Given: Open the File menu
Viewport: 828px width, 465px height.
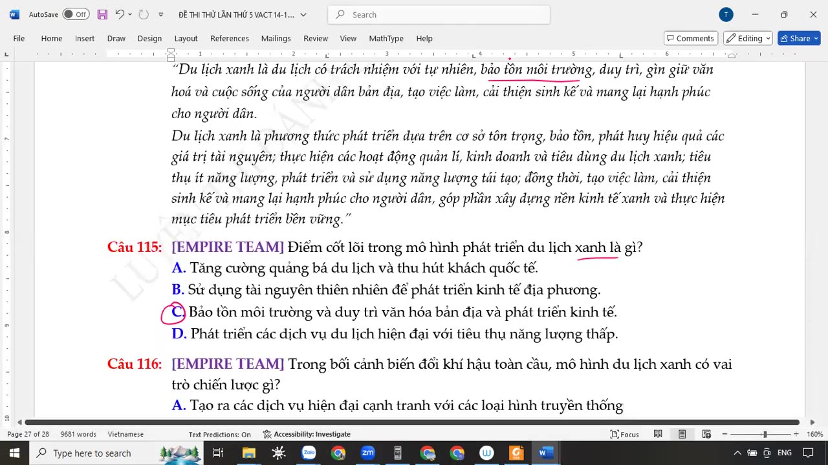Looking at the screenshot, I should tap(19, 38).
